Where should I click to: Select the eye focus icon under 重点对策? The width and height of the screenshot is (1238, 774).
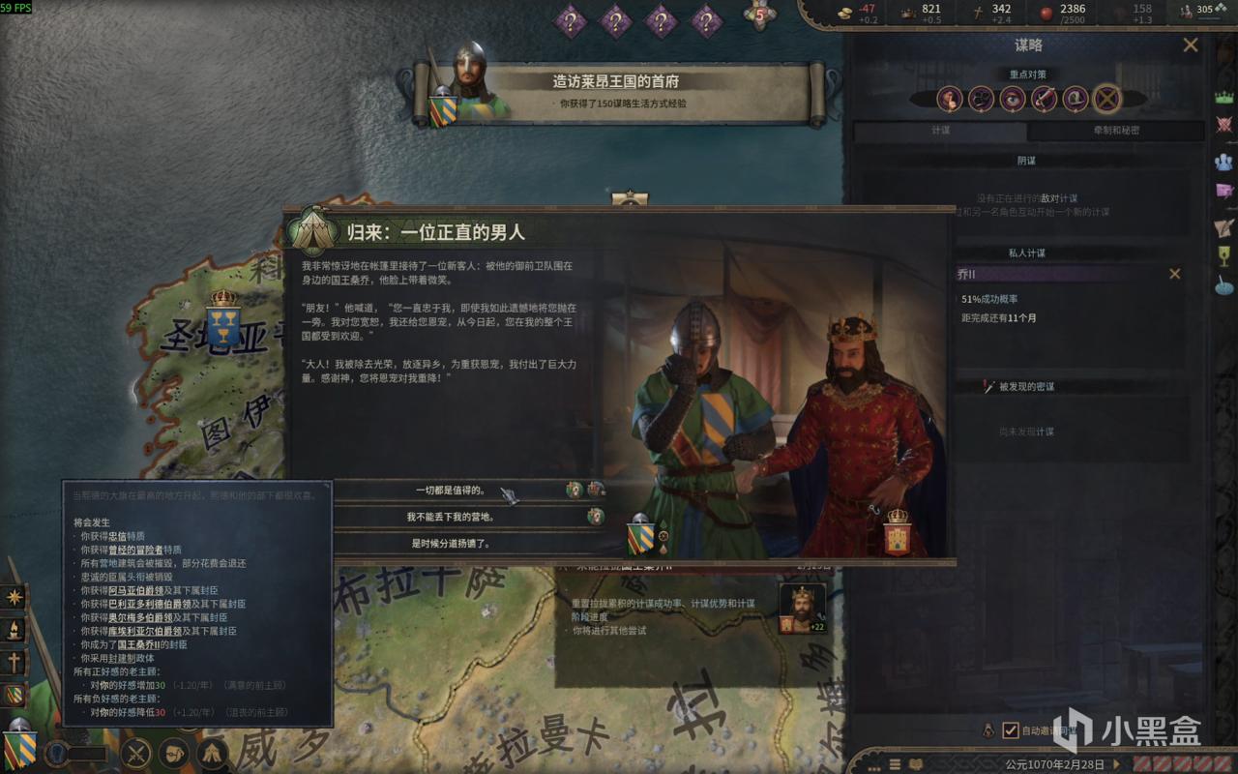[1013, 98]
